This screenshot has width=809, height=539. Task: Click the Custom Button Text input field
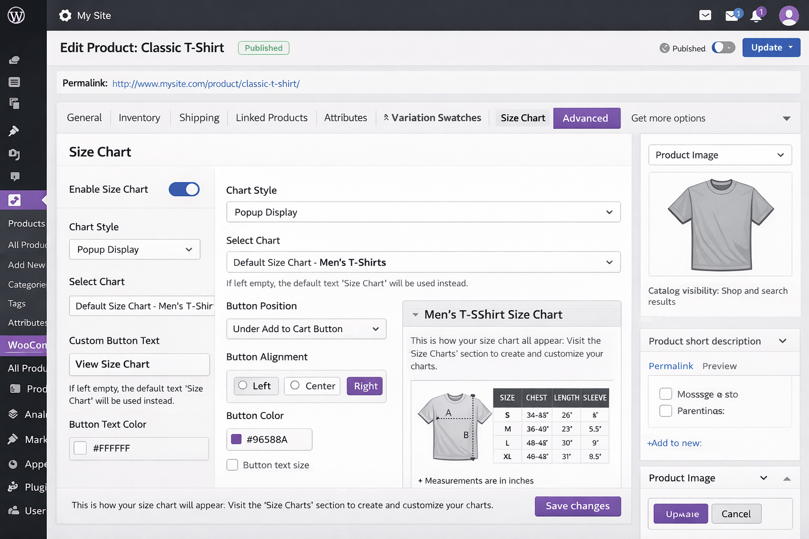139,364
